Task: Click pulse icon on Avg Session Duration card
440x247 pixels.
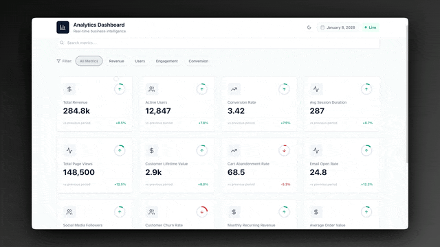Action: pyautogui.click(x=316, y=89)
